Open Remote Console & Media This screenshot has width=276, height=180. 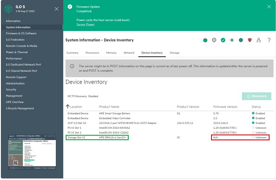click(x=22, y=46)
